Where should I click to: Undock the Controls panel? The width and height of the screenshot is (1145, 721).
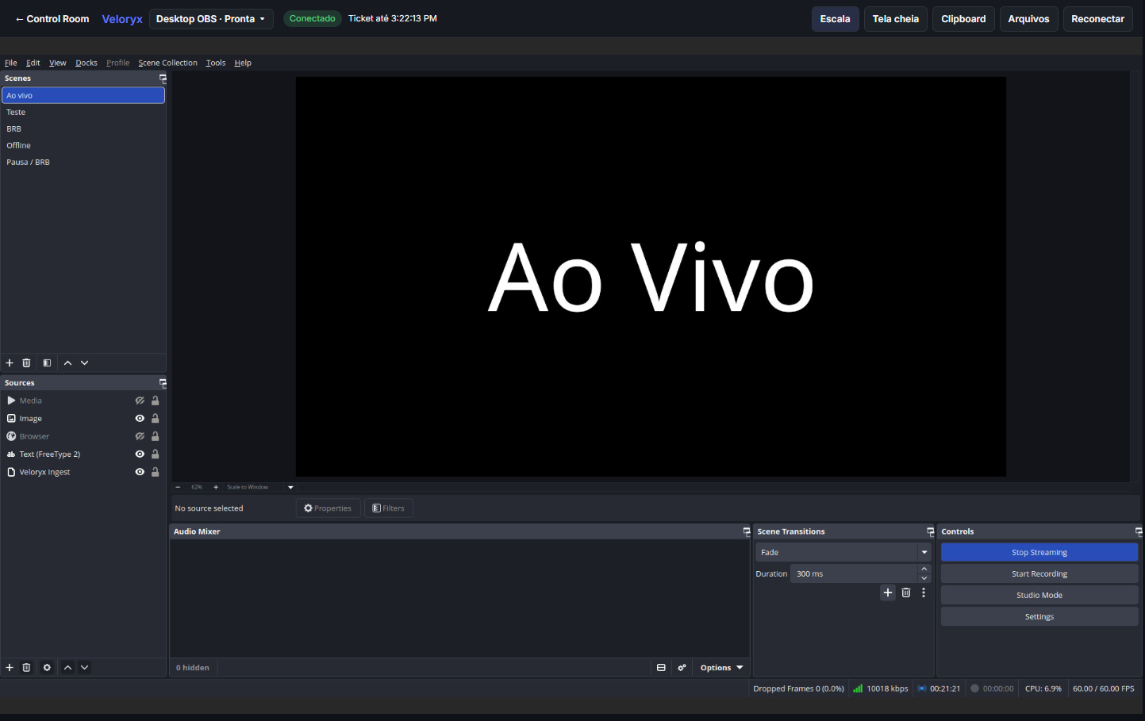click(1139, 531)
